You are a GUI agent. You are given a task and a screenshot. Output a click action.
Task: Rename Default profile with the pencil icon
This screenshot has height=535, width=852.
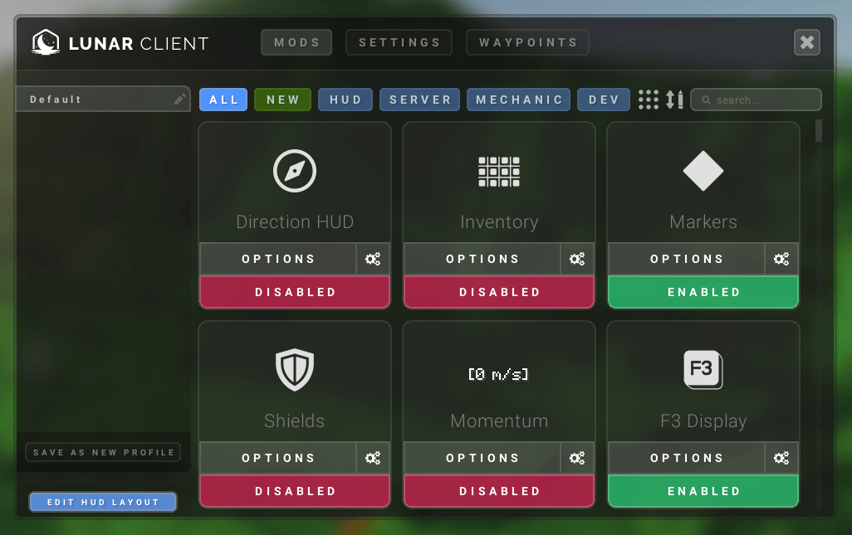(x=179, y=100)
